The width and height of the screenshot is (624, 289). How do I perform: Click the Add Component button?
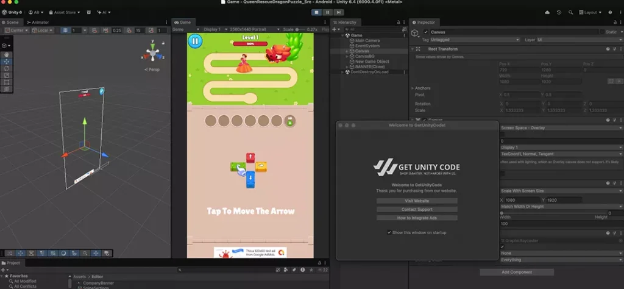pos(517,273)
